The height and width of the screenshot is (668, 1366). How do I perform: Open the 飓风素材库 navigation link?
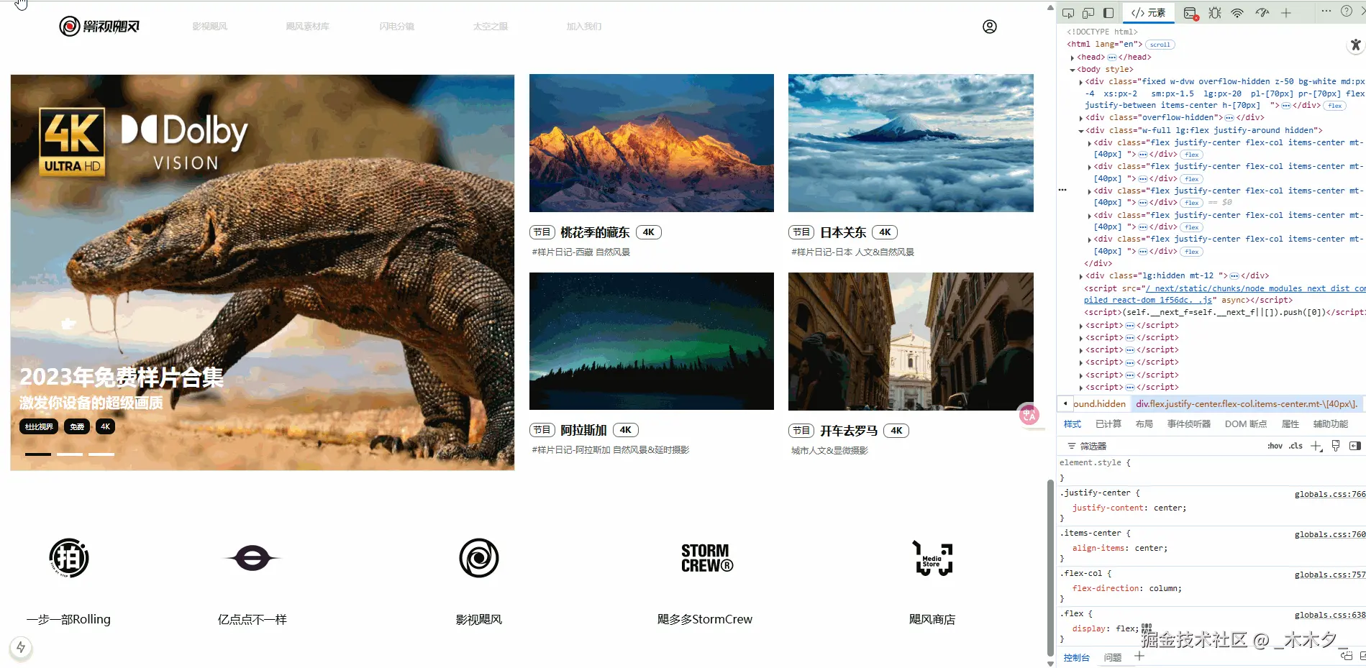(x=307, y=27)
